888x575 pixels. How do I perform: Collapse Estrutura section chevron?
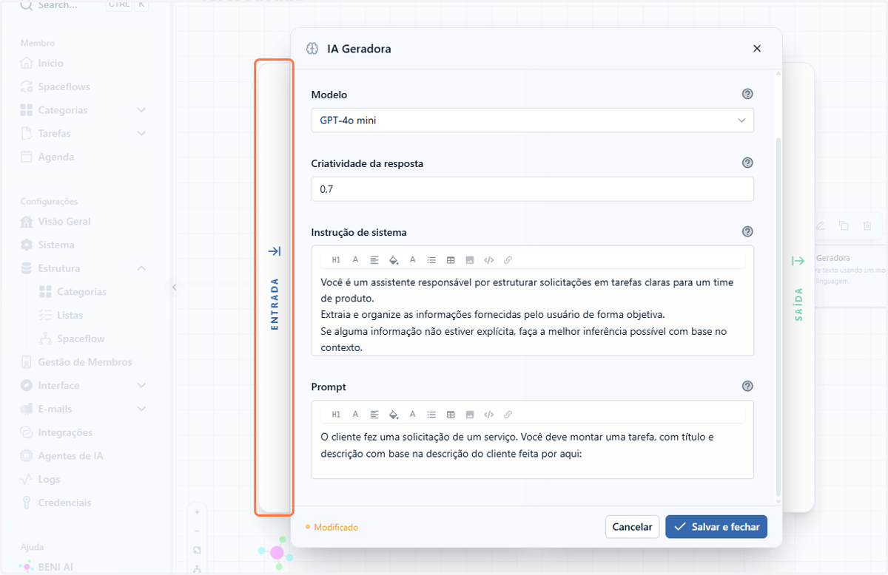coord(141,268)
